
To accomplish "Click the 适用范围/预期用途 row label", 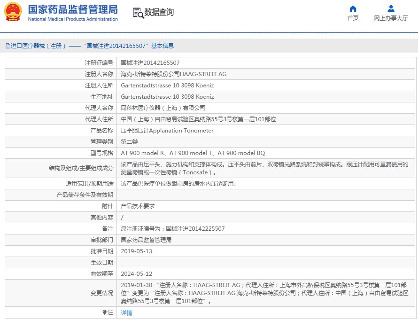I will tap(90, 184).
